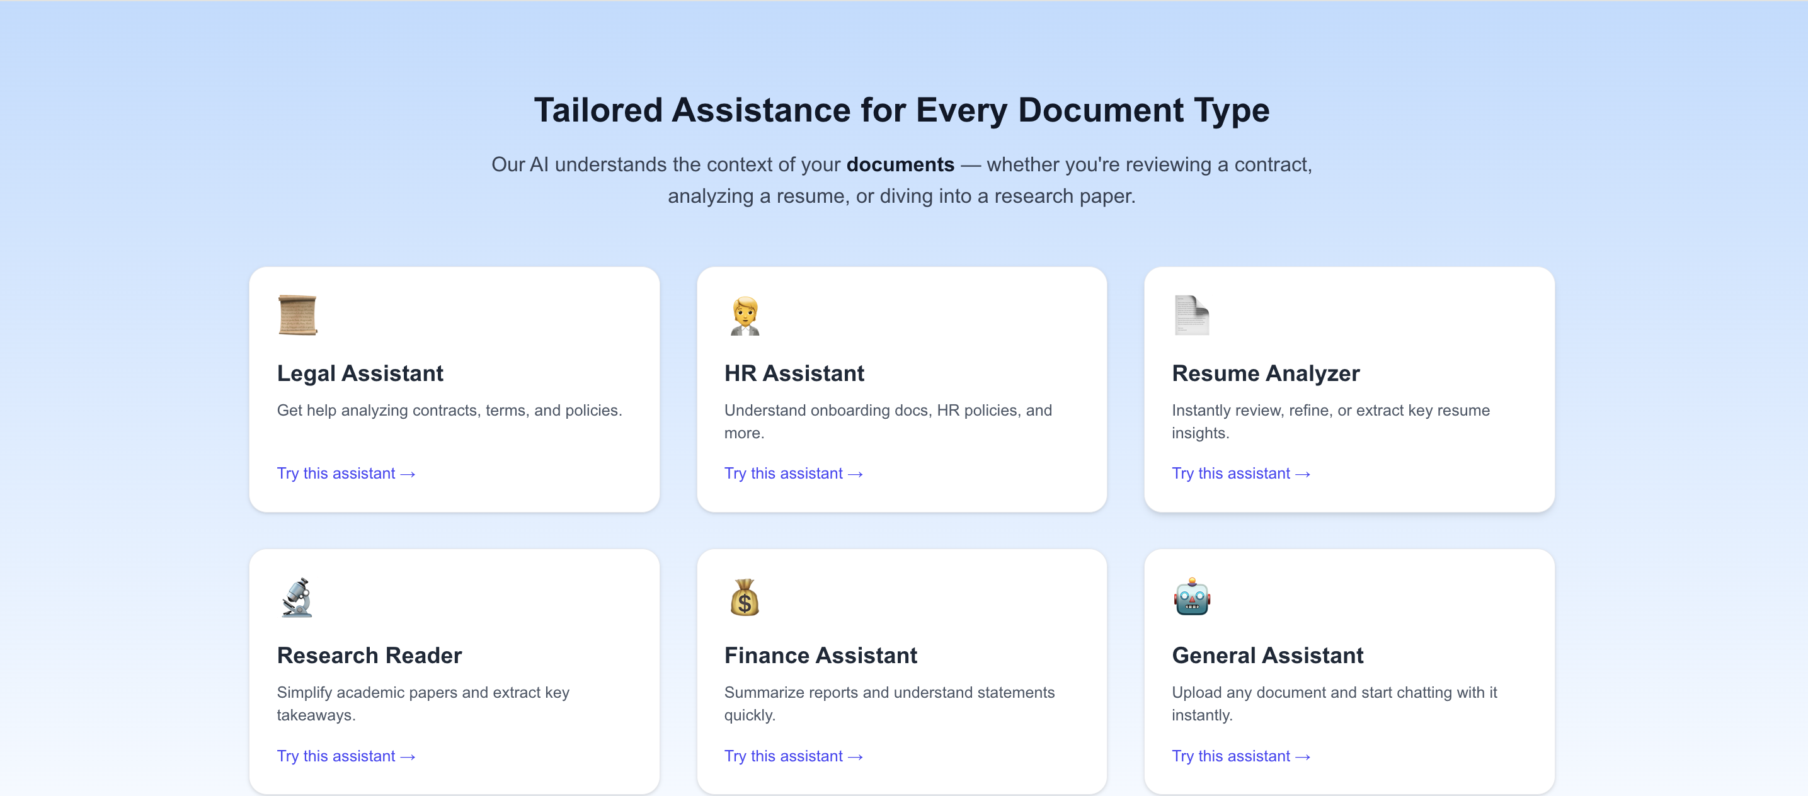Open the Resume Analyzer "Try this assistant" link
The height and width of the screenshot is (796, 1808).
click(x=1241, y=474)
